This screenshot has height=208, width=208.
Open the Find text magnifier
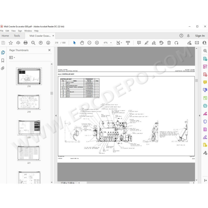(x=33, y=43)
